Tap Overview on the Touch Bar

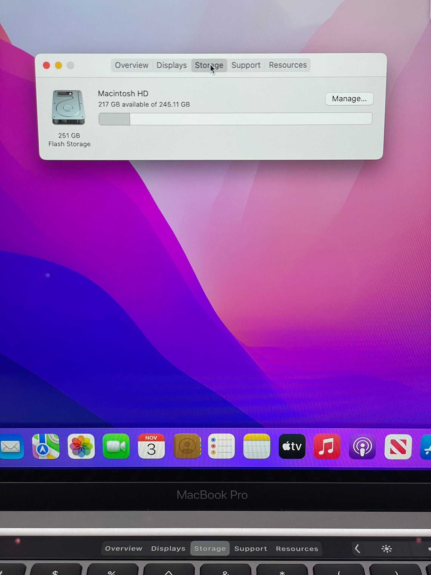[123, 548]
